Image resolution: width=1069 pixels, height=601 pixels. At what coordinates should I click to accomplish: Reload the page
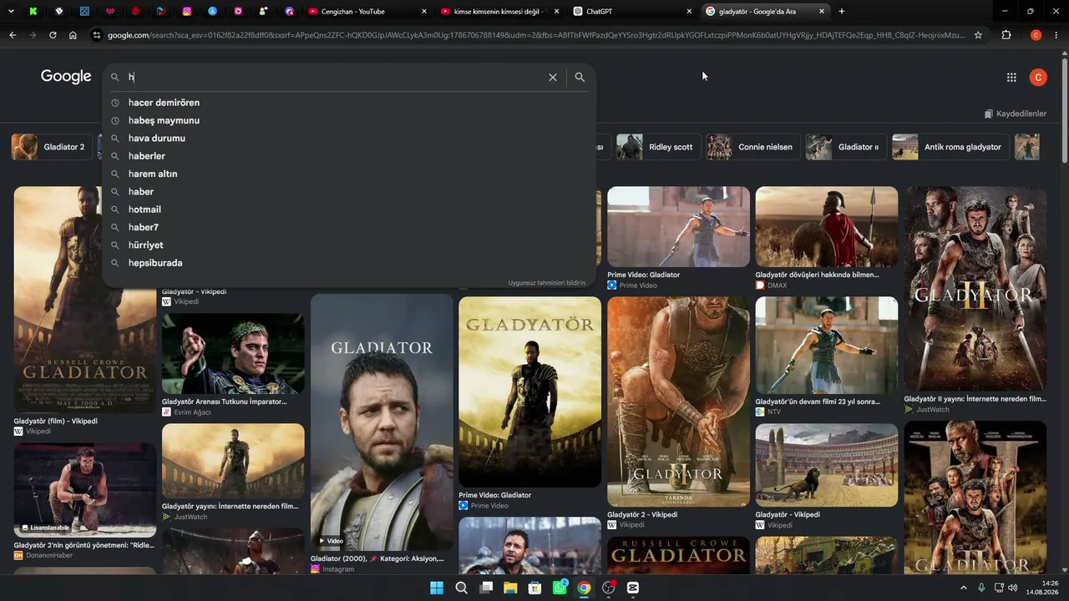[53, 35]
